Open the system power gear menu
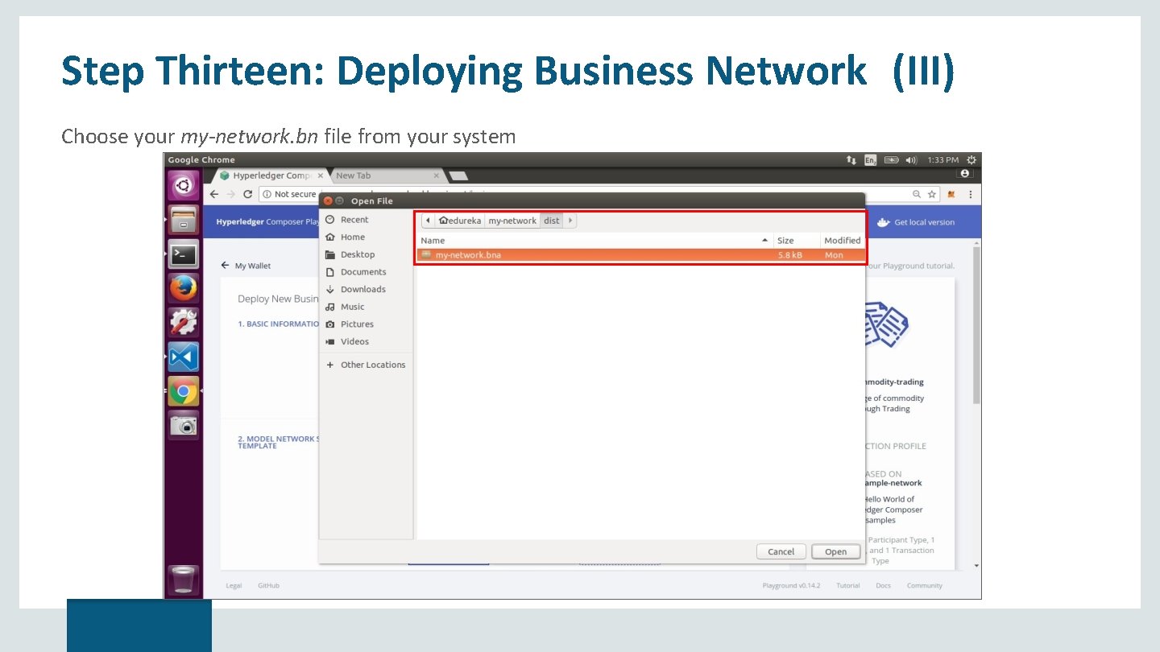1160x652 pixels. click(x=971, y=160)
